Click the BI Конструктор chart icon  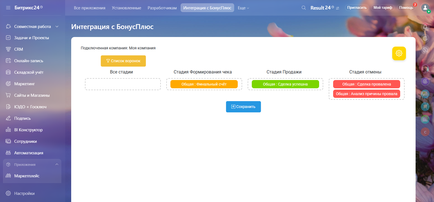click(x=8, y=130)
